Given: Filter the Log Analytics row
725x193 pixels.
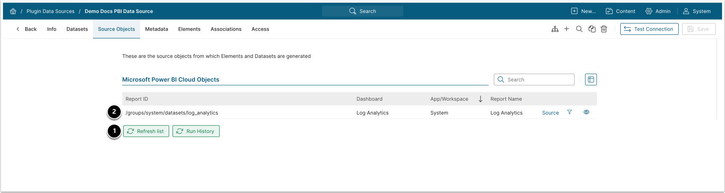Looking at the screenshot, I should pyautogui.click(x=569, y=112).
